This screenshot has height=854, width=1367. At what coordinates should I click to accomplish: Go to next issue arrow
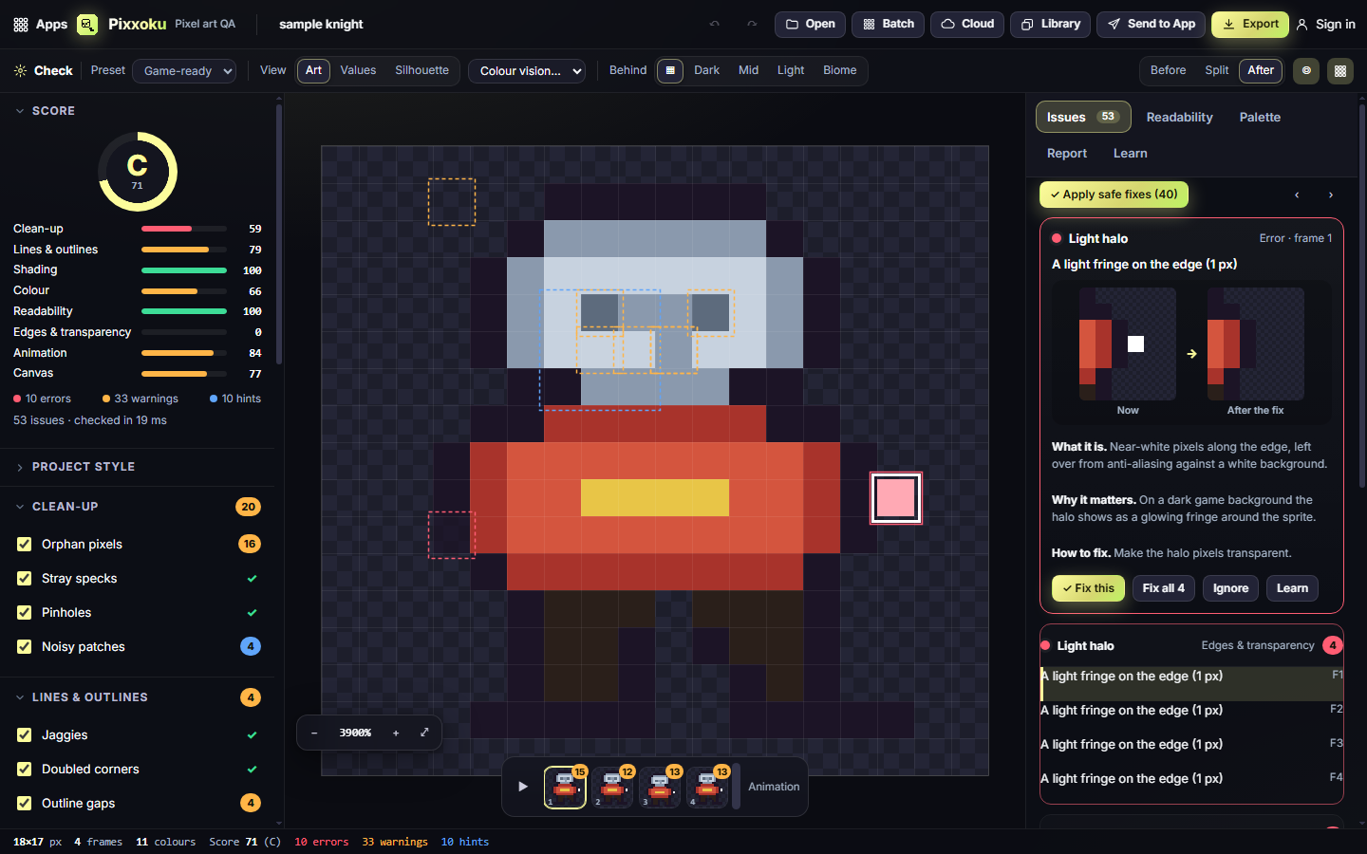(x=1331, y=195)
